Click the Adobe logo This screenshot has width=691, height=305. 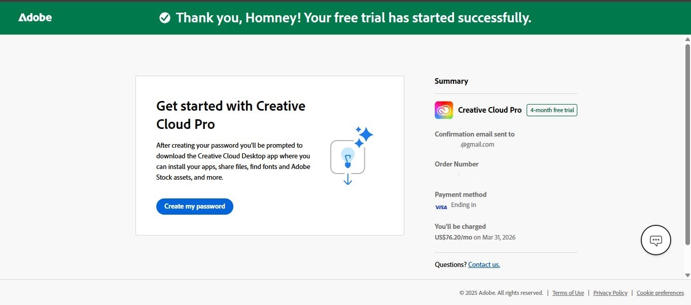pyautogui.click(x=34, y=17)
